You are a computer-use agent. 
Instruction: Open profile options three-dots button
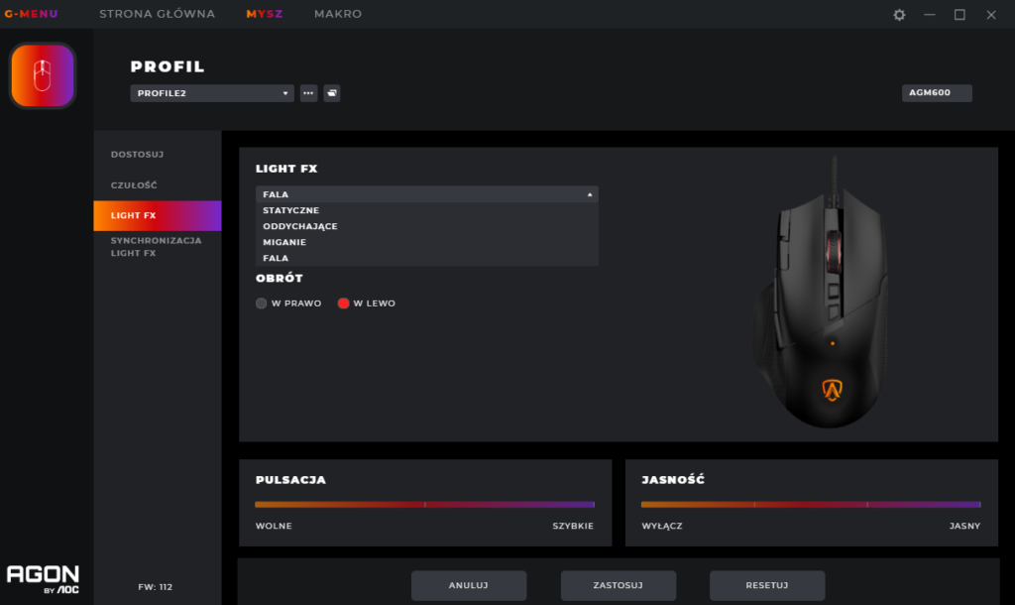point(309,93)
